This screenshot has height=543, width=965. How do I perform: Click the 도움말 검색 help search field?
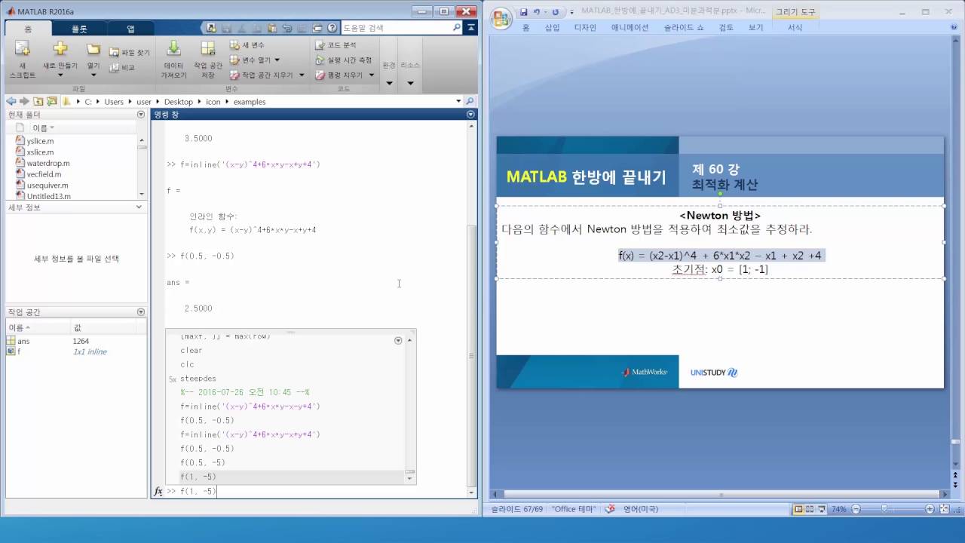(x=397, y=28)
